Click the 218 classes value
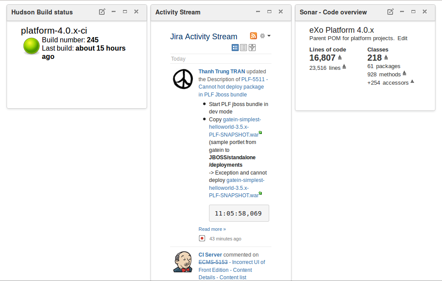442x281 pixels. point(374,58)
